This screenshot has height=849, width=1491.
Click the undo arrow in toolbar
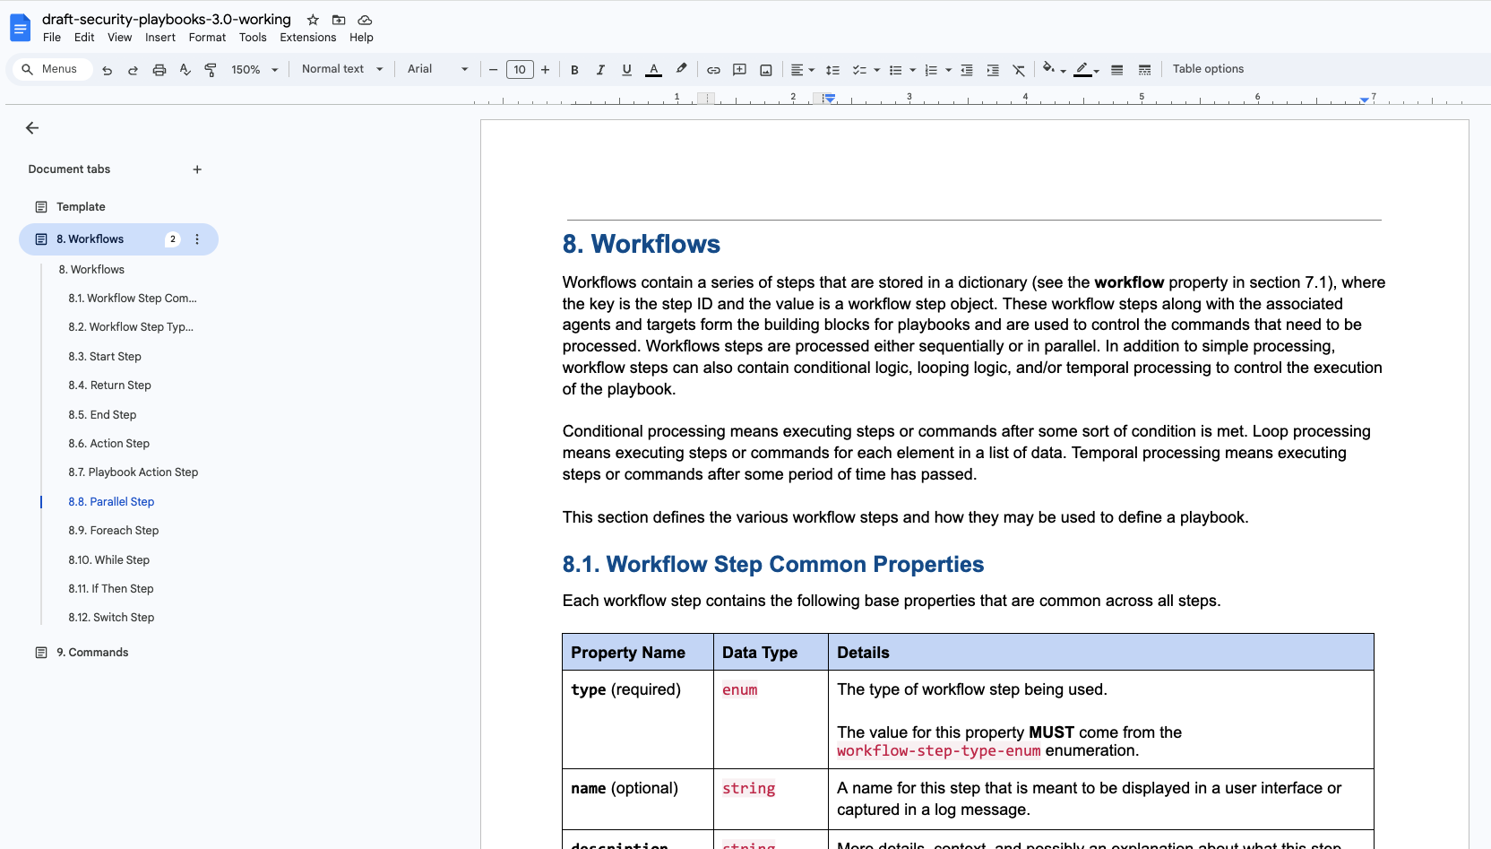(x=107, y=70)
